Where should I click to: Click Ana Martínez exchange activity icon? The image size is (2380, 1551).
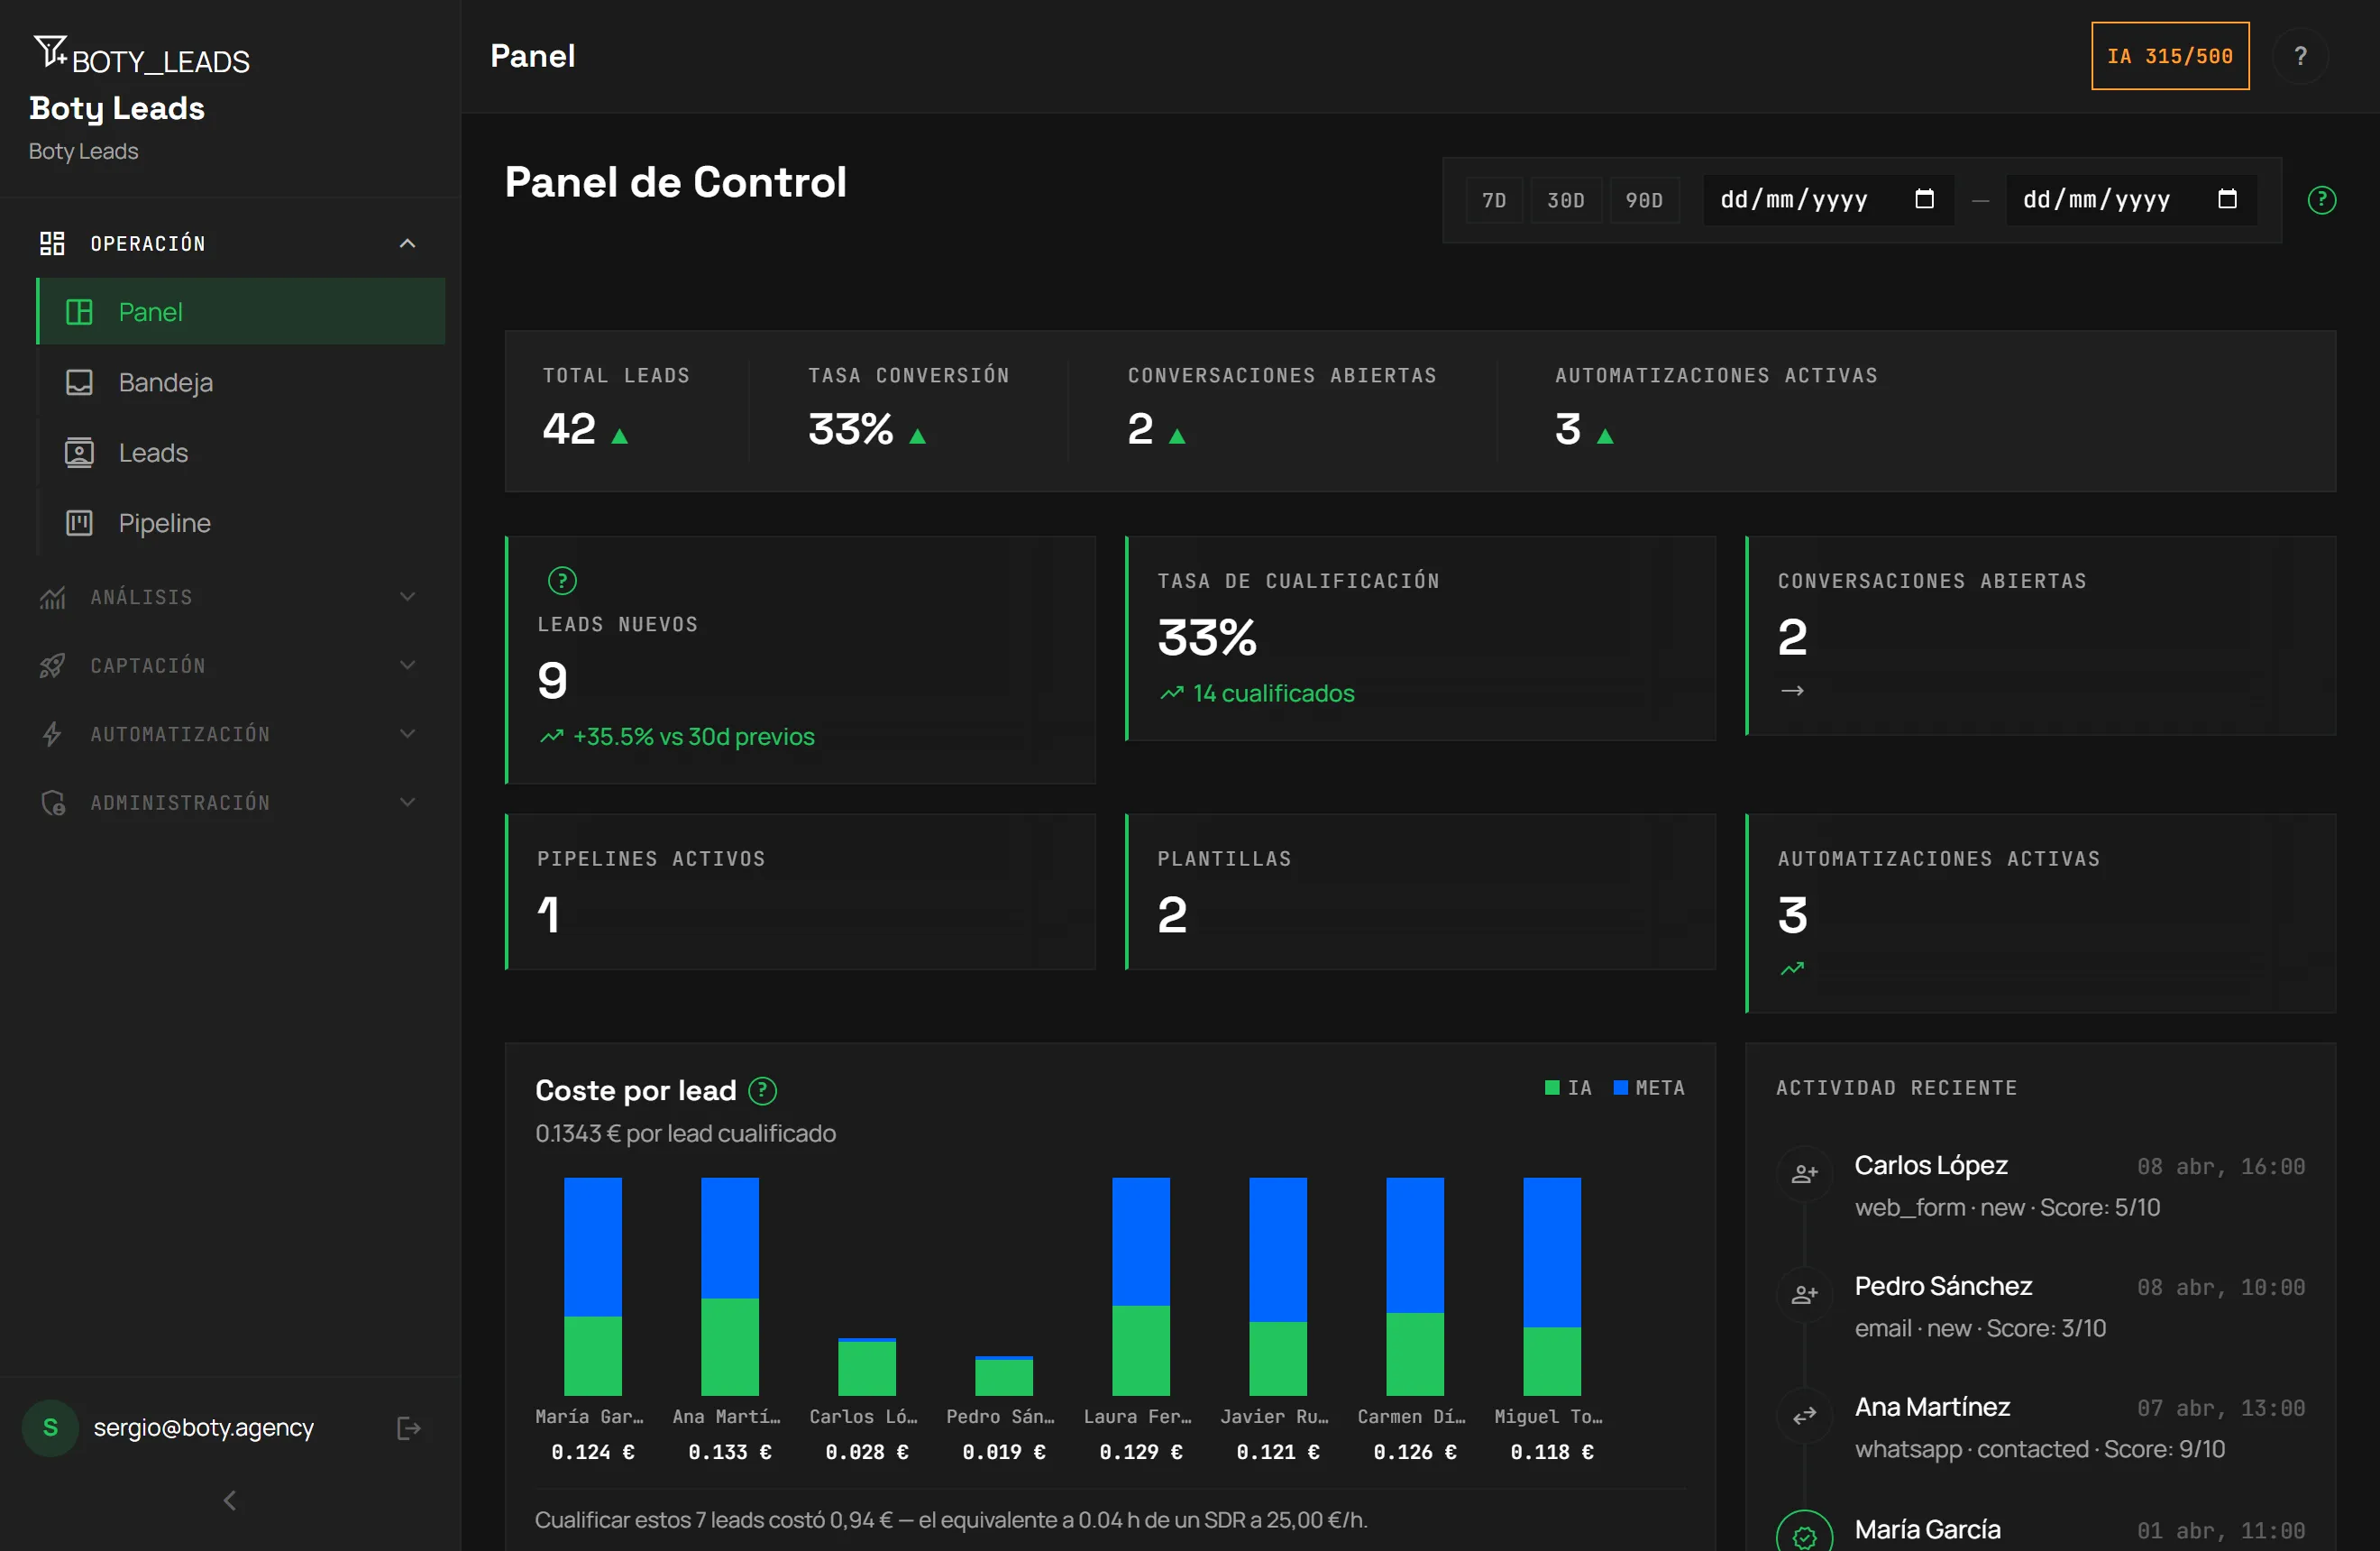click(x=1804, y=1415)
